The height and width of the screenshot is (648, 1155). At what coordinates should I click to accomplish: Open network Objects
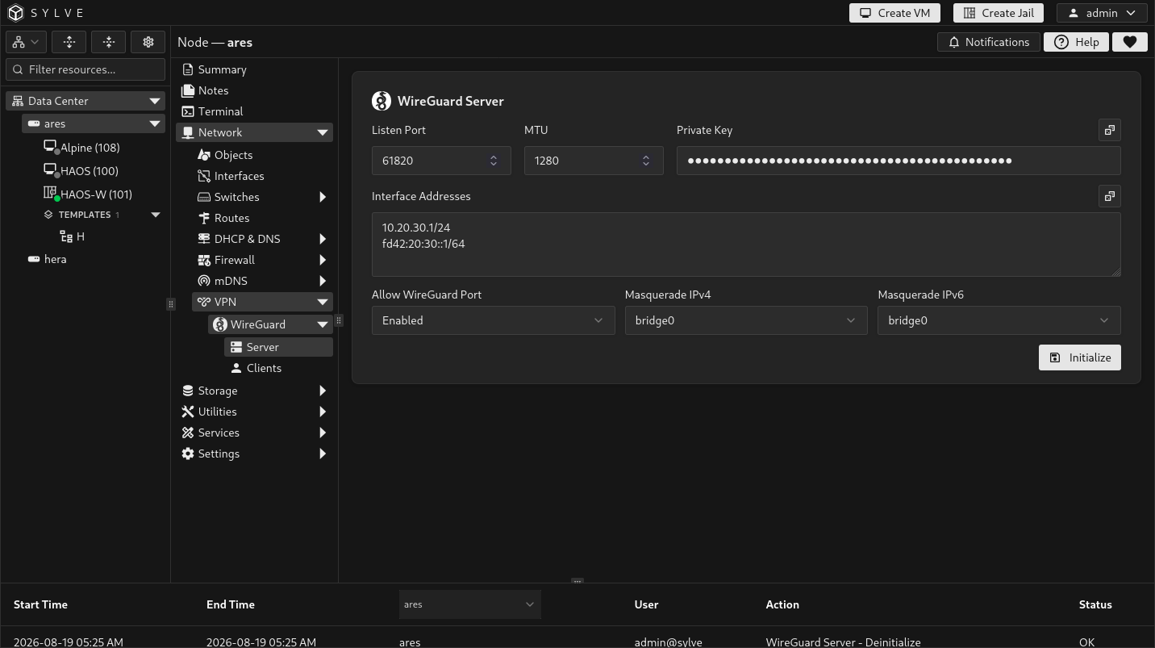[233, 155]
